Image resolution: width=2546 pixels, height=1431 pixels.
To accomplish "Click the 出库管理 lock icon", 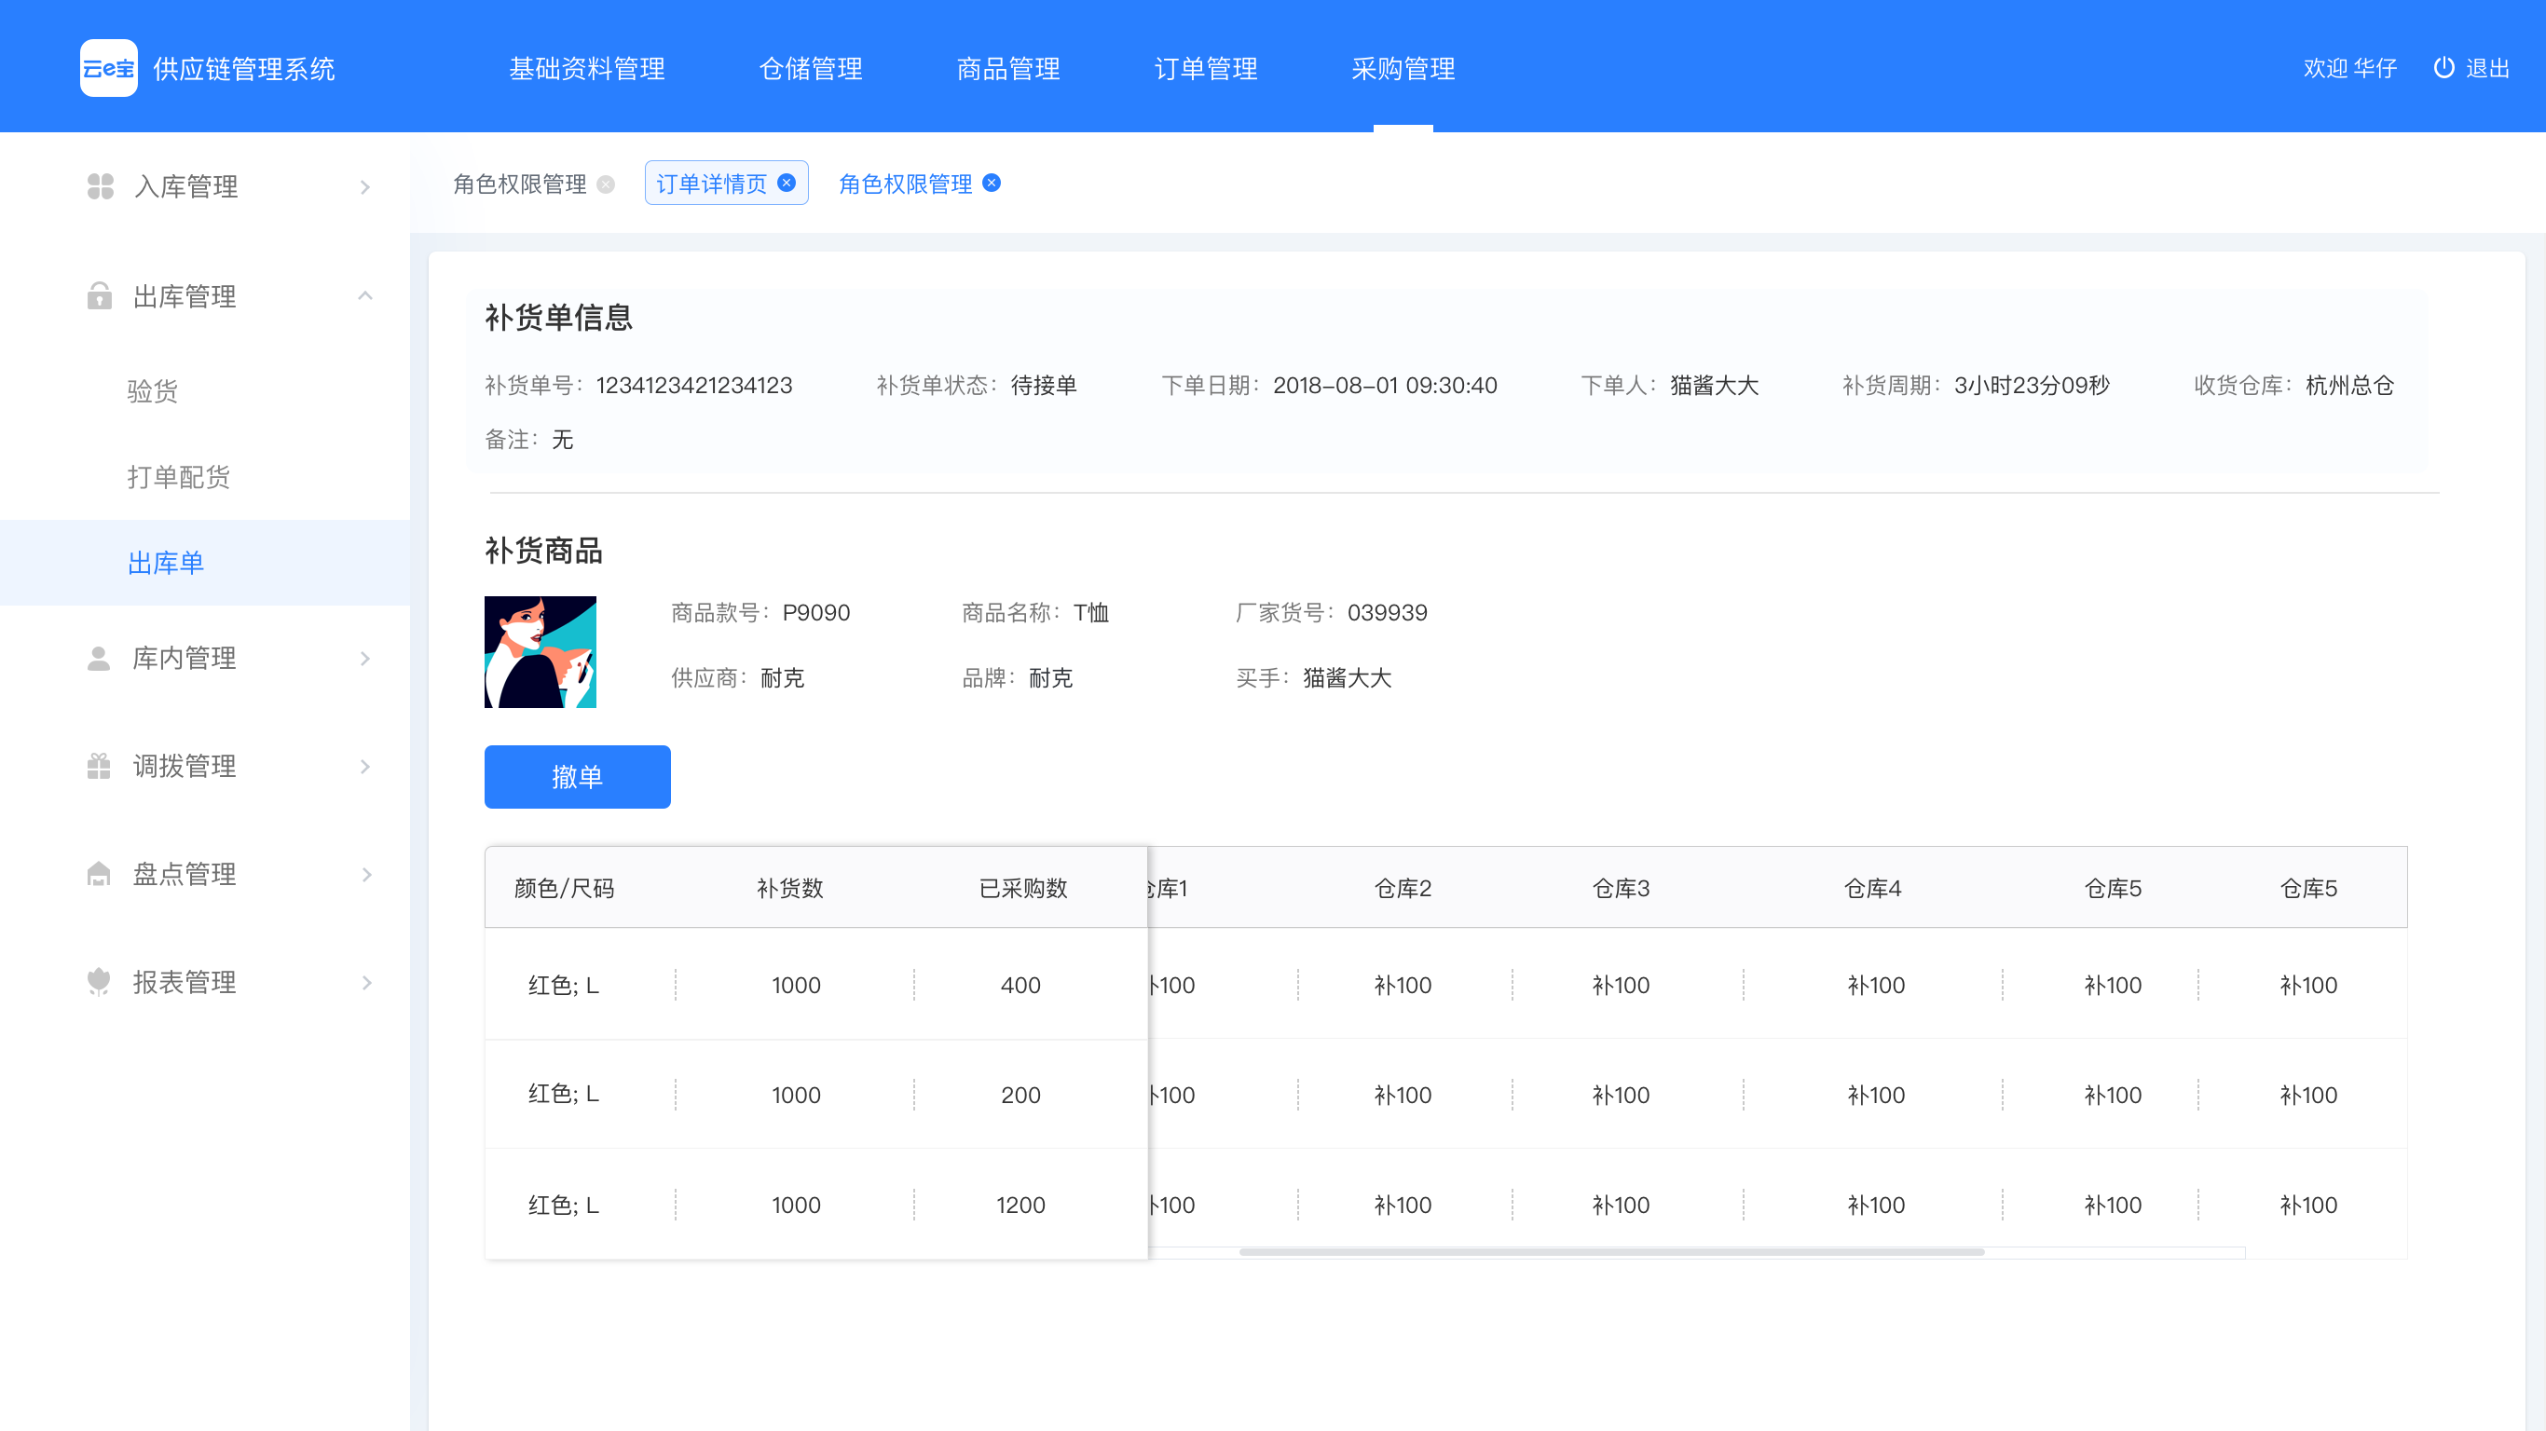I will [100, 295].
